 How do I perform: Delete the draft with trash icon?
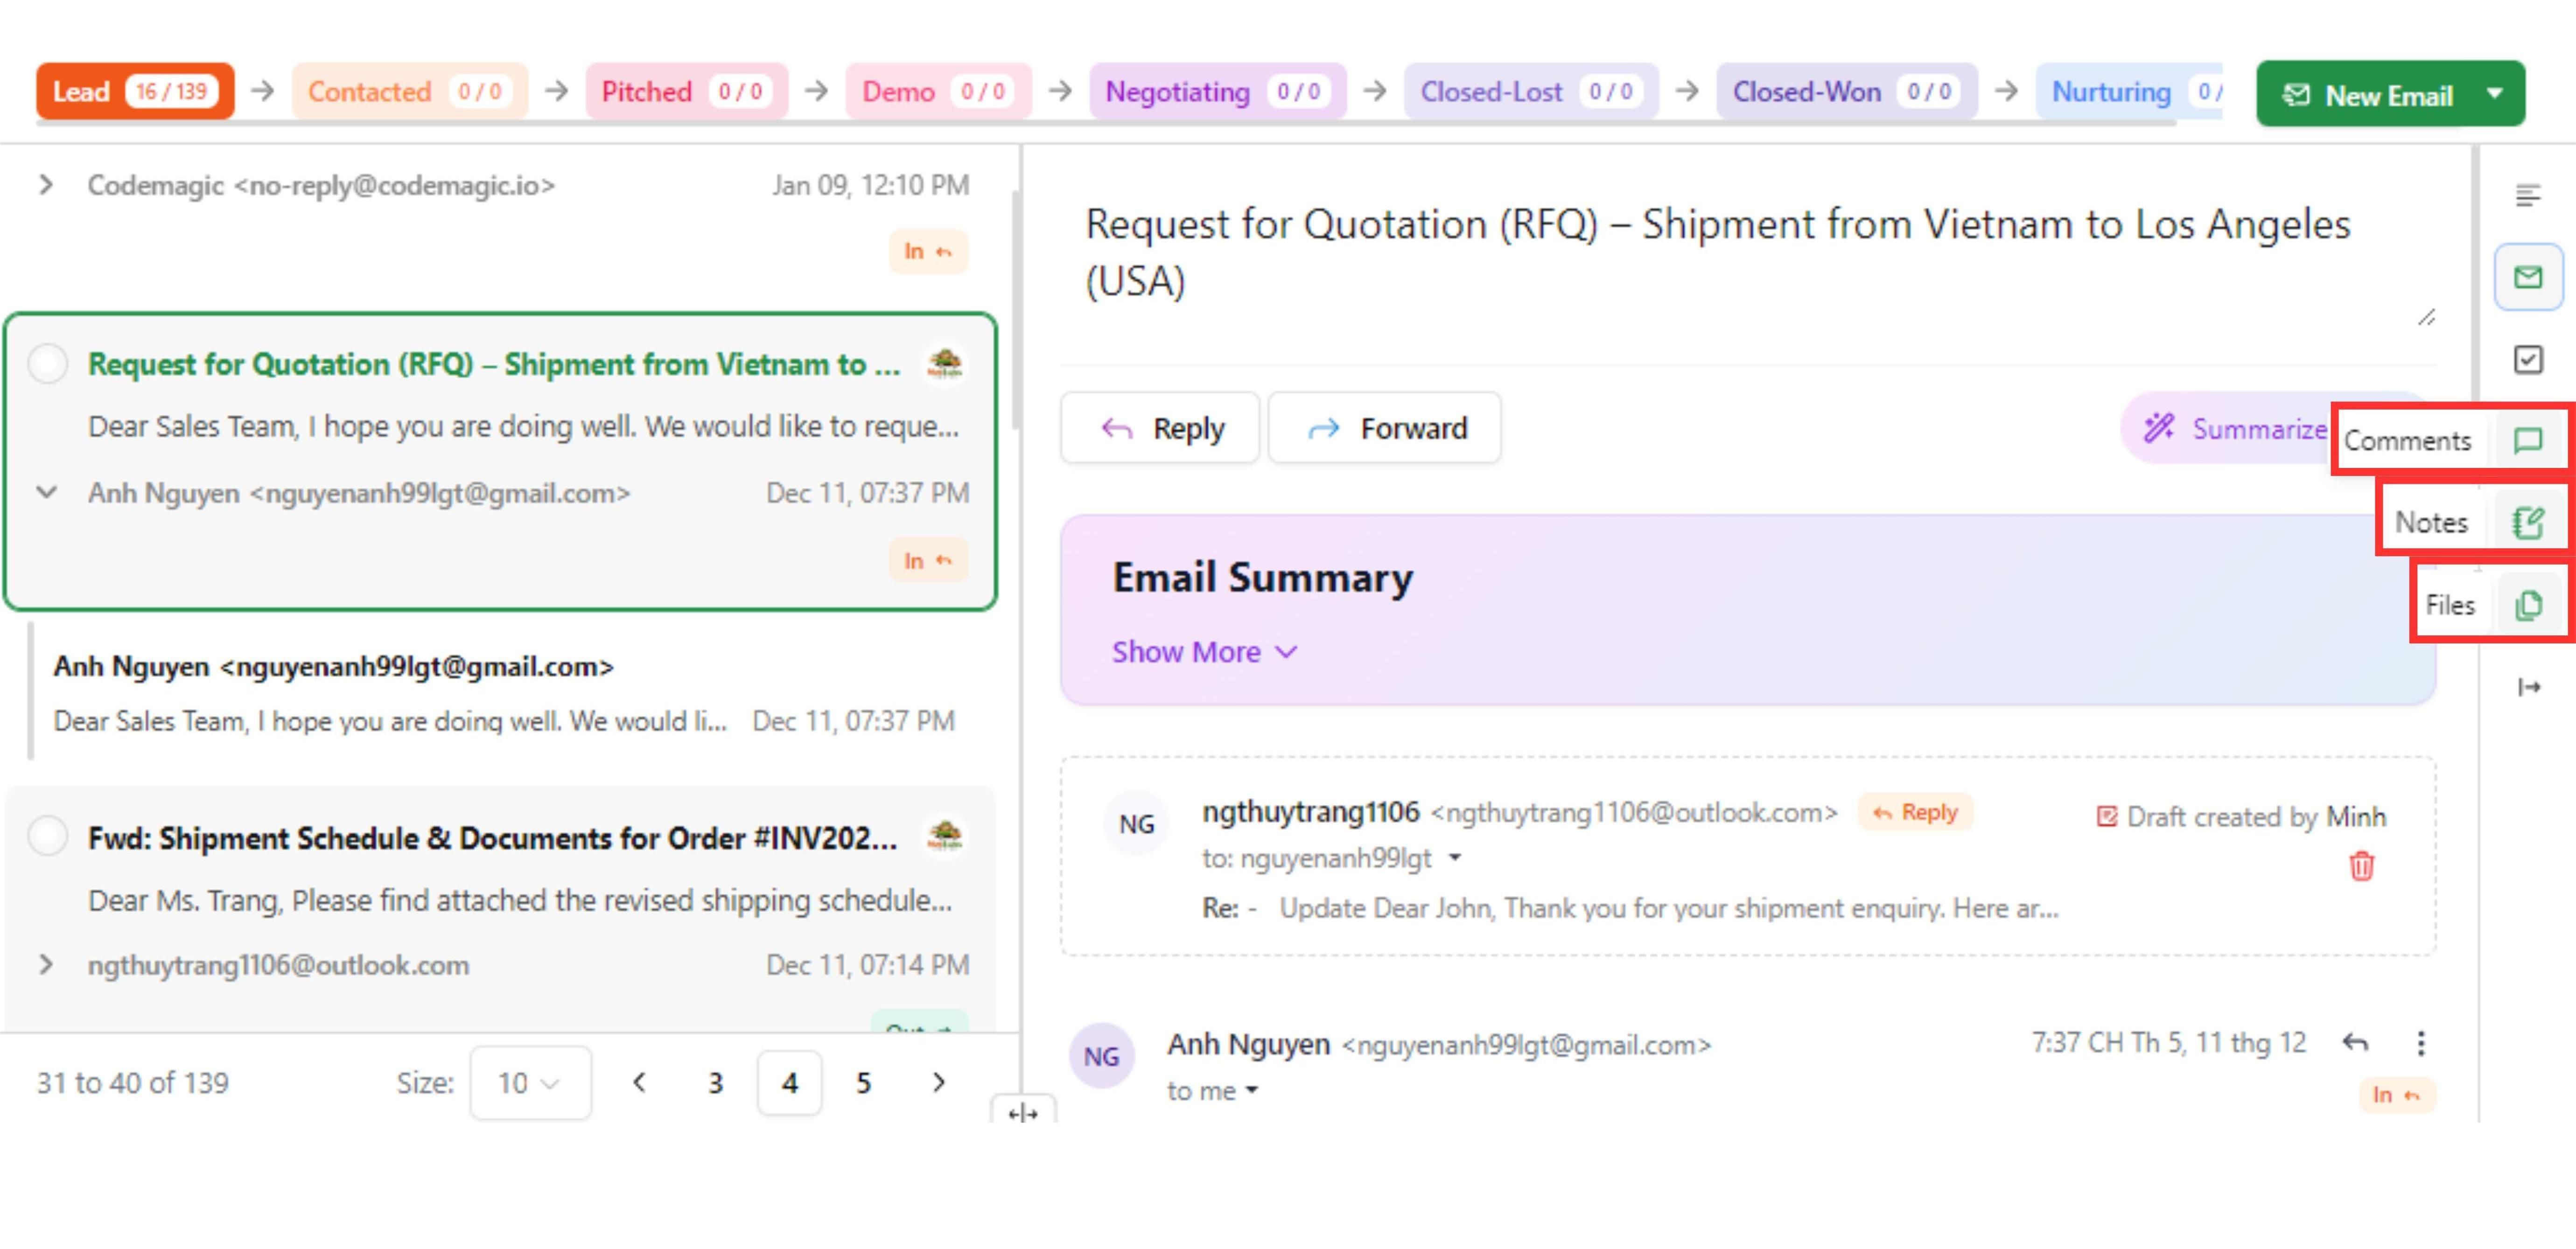point(2361,866)
